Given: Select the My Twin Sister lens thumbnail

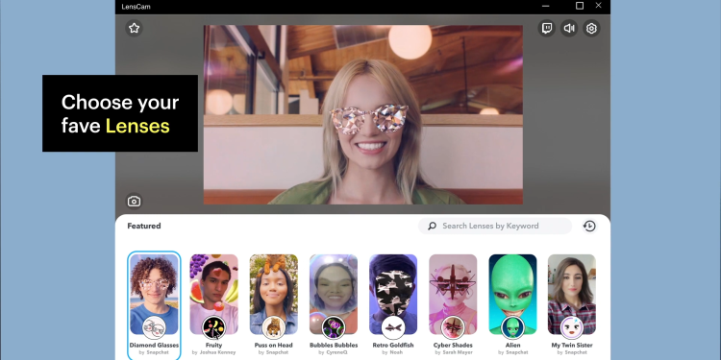Looking at the screenshot, I should click(x=572, y=295).
